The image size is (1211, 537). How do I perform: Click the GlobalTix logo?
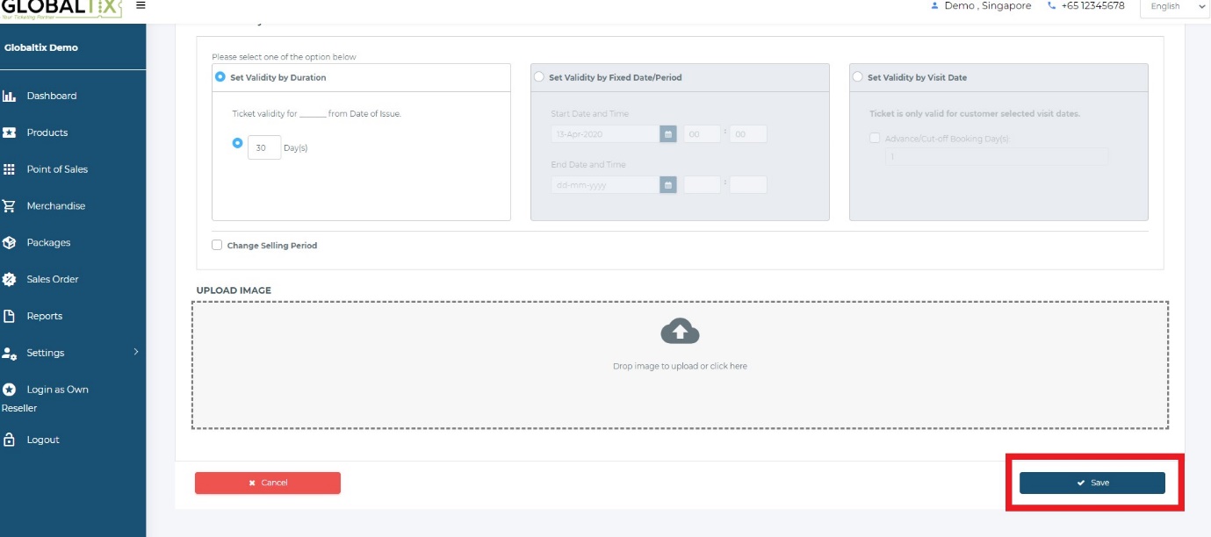[63, 9]
